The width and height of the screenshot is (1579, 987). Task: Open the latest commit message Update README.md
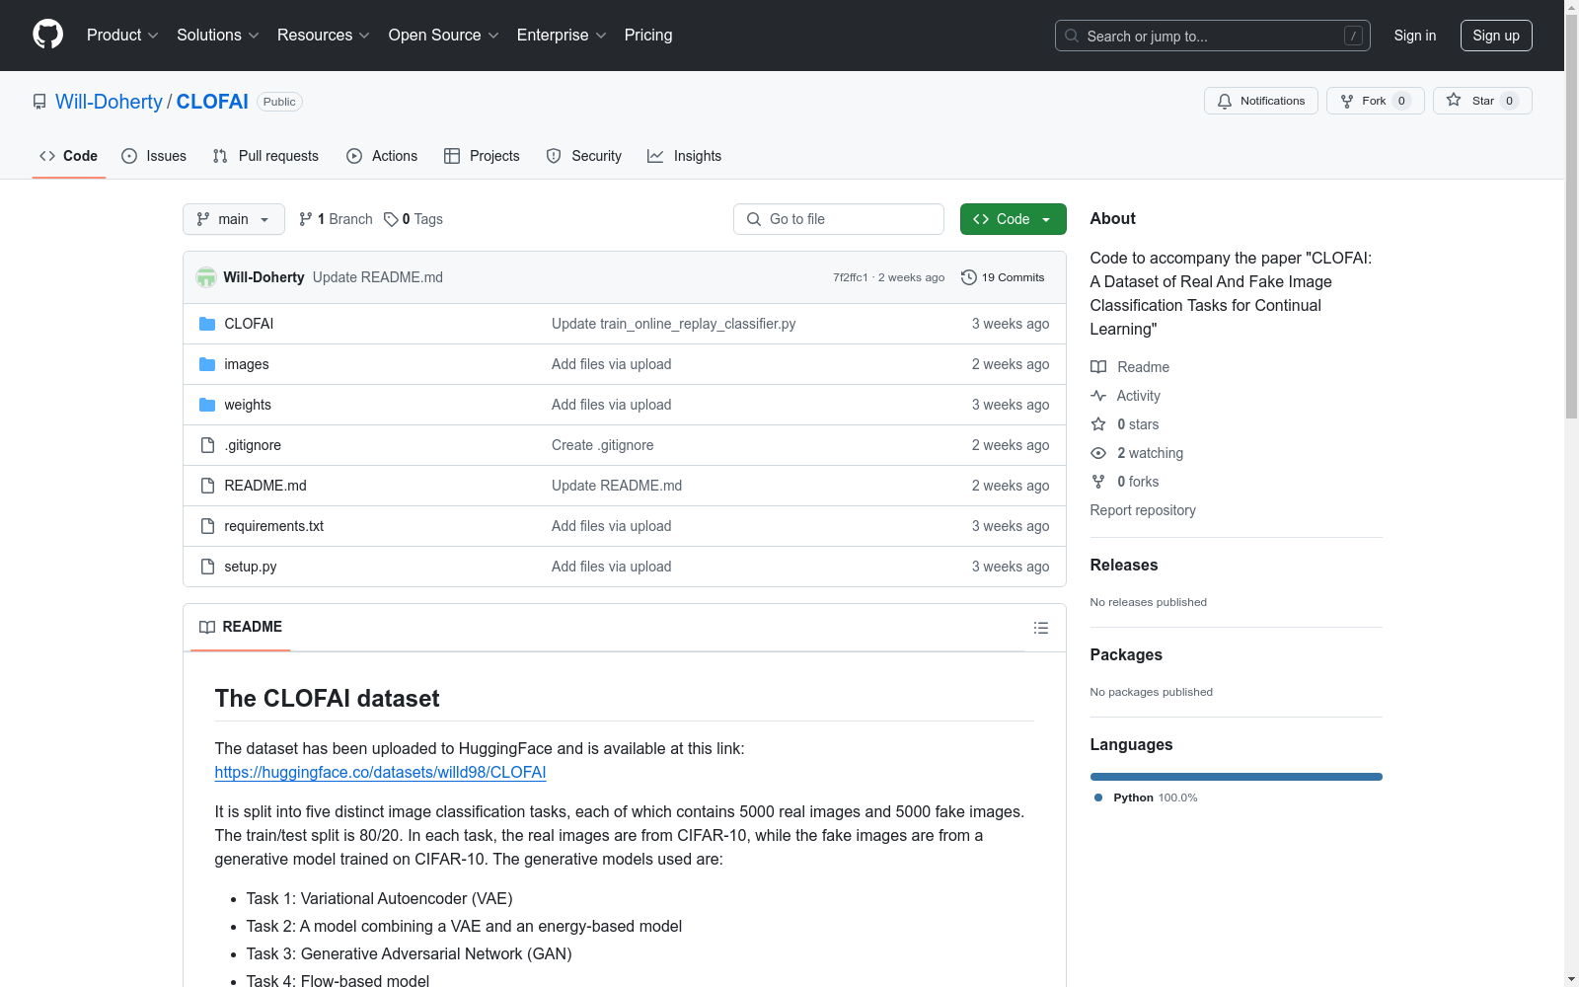(x=378, y=277)
